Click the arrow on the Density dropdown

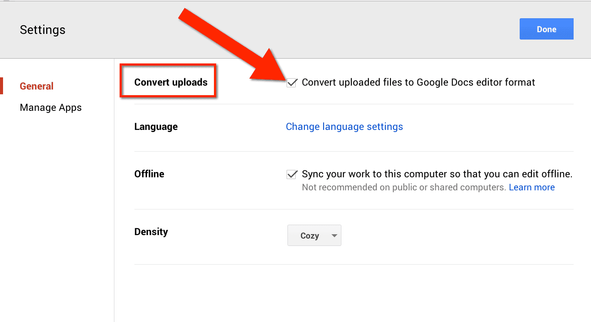334,236
